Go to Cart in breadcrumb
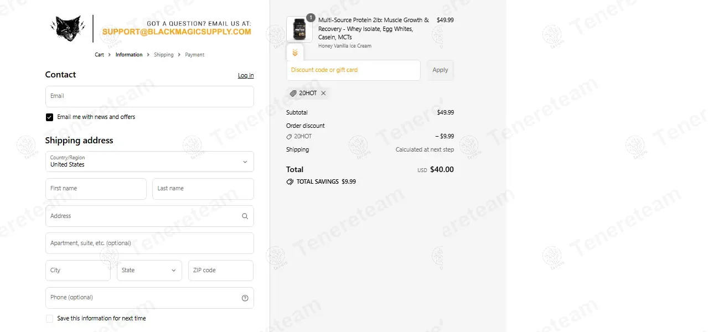708x332 pixels. click(x=99, y=55)
